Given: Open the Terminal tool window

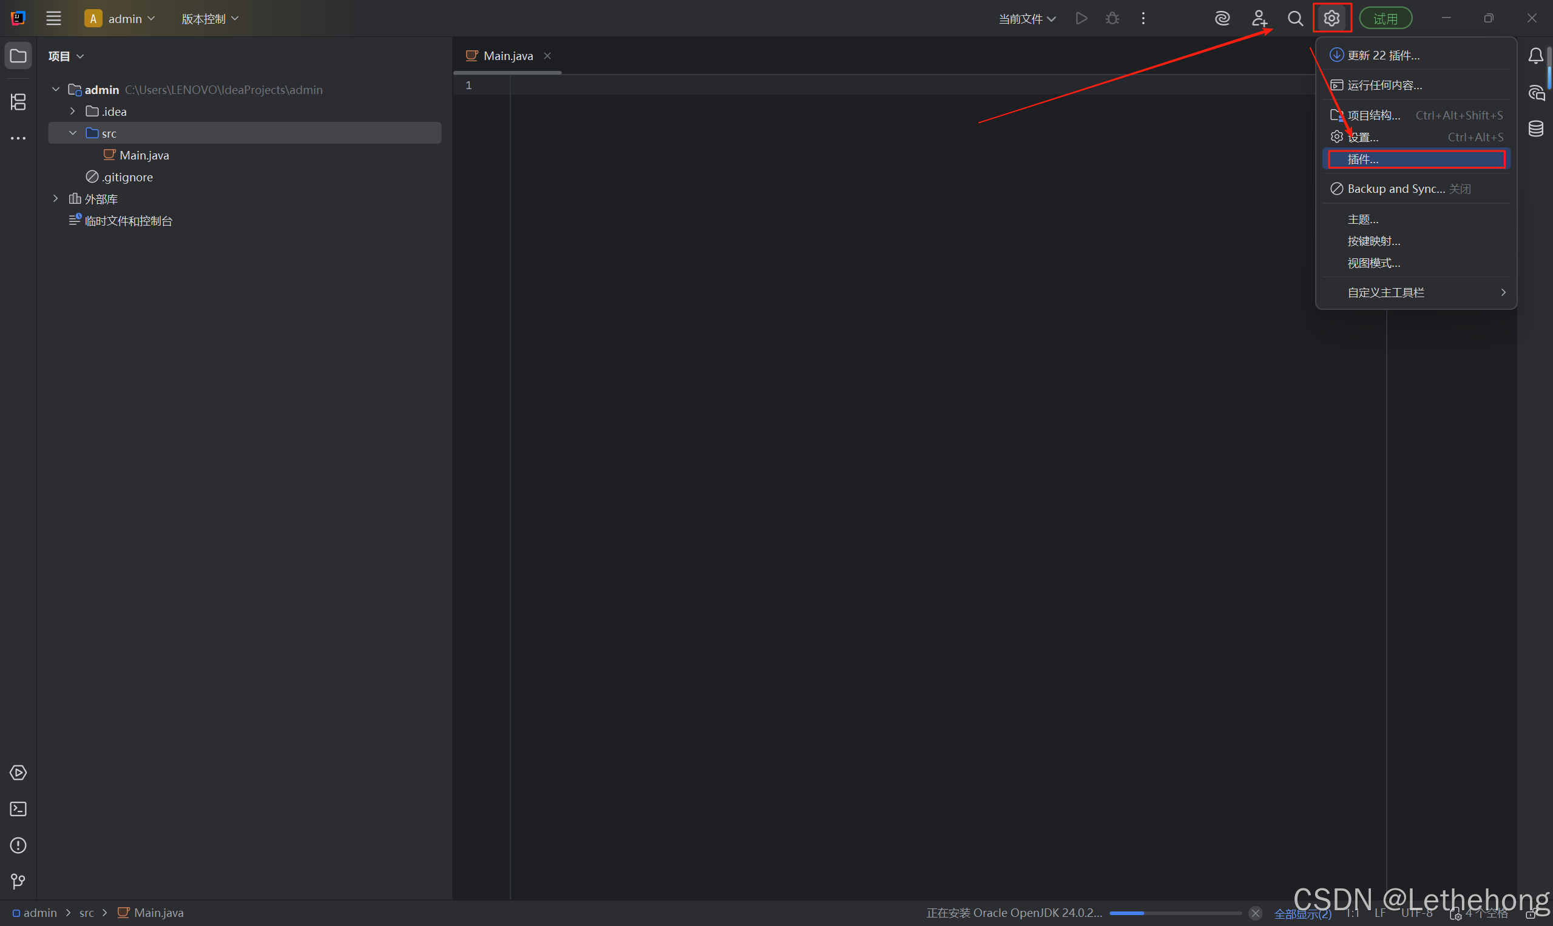Looking at the screenshot, I should pyautogui.click(x=18, y=809).
